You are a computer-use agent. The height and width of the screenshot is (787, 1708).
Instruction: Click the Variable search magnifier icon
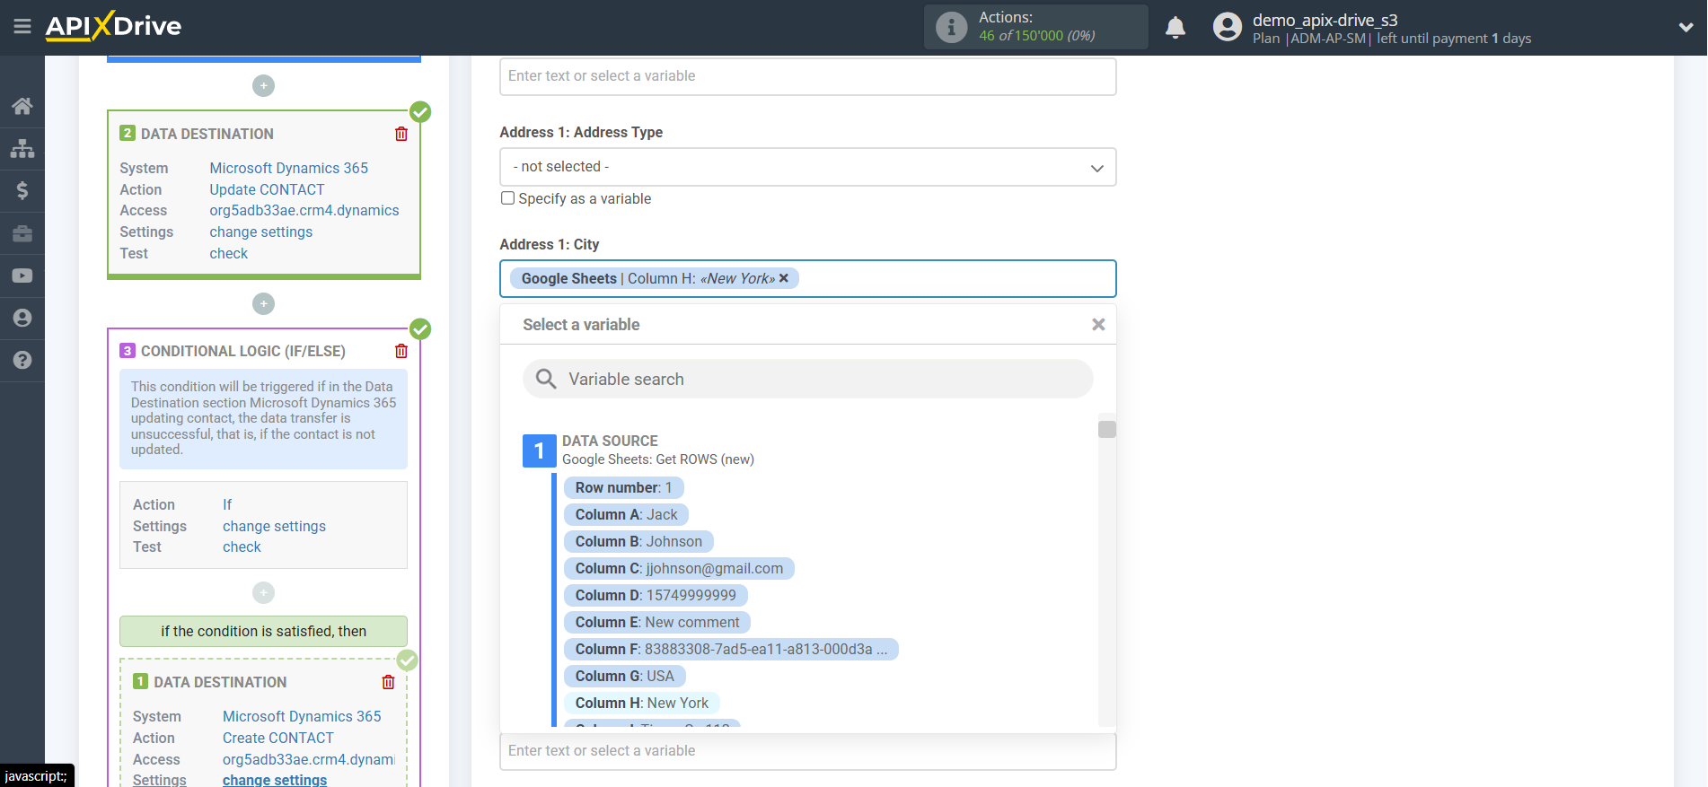coord(546,379)
